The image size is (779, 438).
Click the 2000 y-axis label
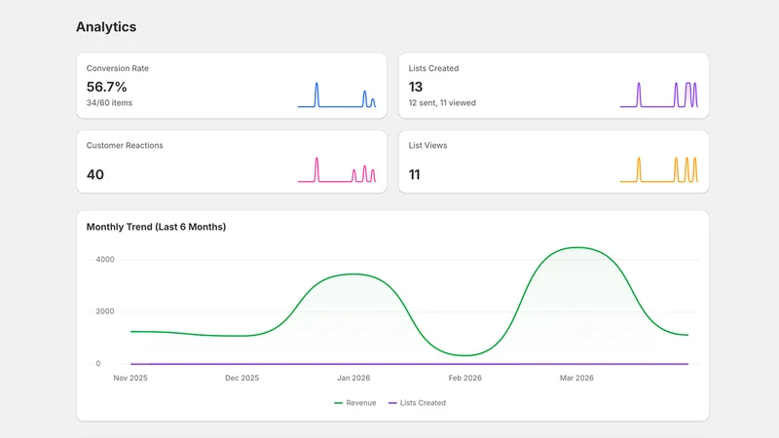tap(105, 311)
